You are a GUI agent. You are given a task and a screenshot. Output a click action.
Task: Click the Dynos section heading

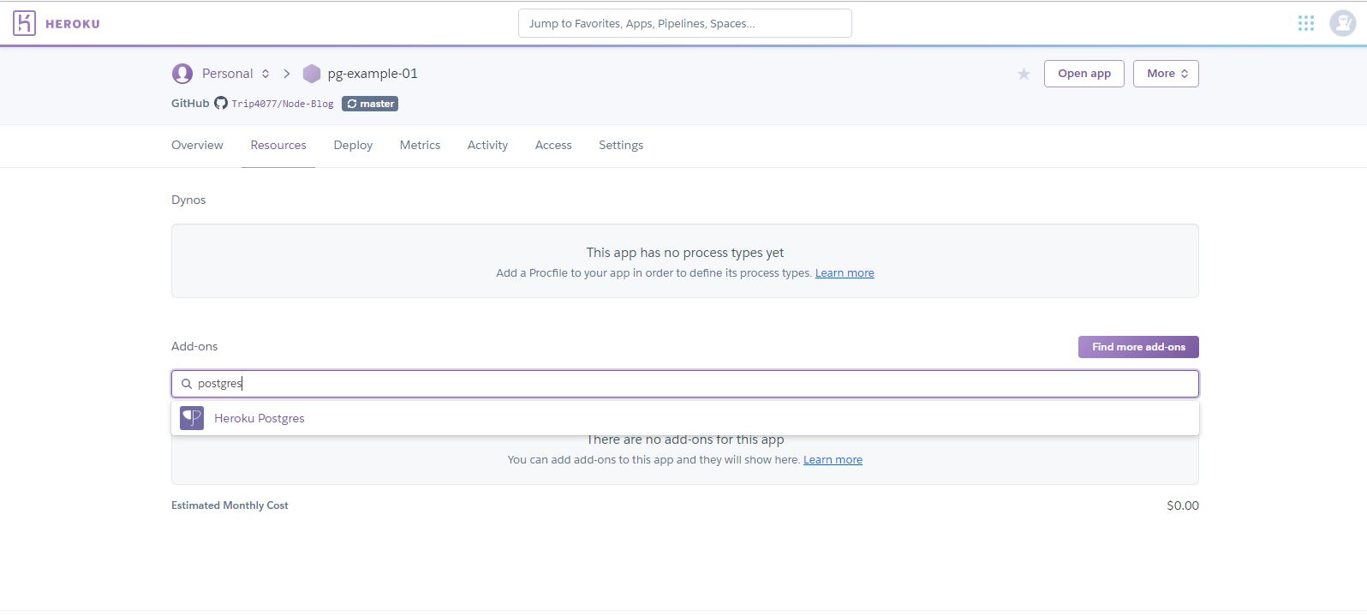188,200
